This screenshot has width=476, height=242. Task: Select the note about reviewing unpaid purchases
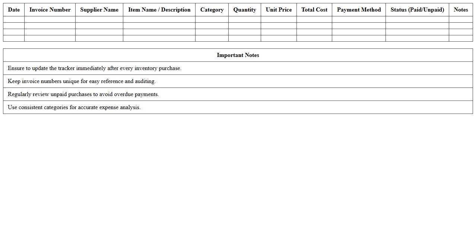coord(83,94)
